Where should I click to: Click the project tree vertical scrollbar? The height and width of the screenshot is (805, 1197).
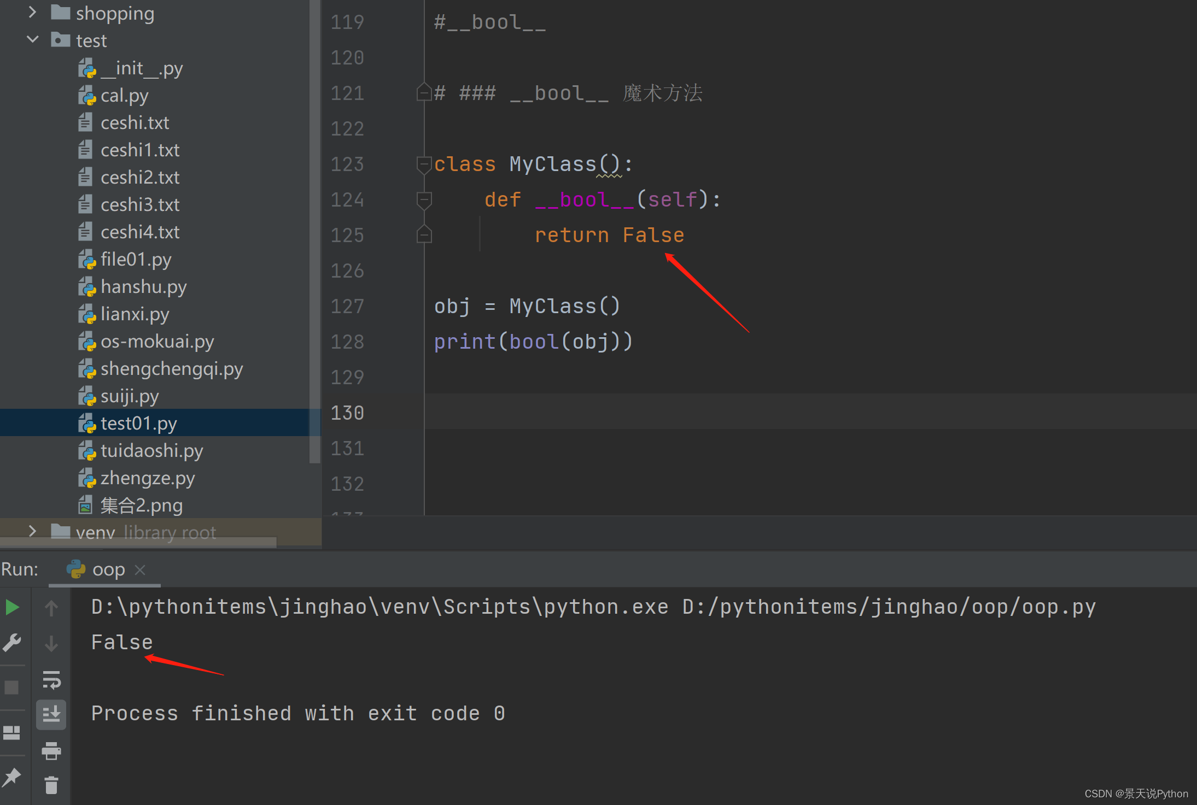(314, 232)
